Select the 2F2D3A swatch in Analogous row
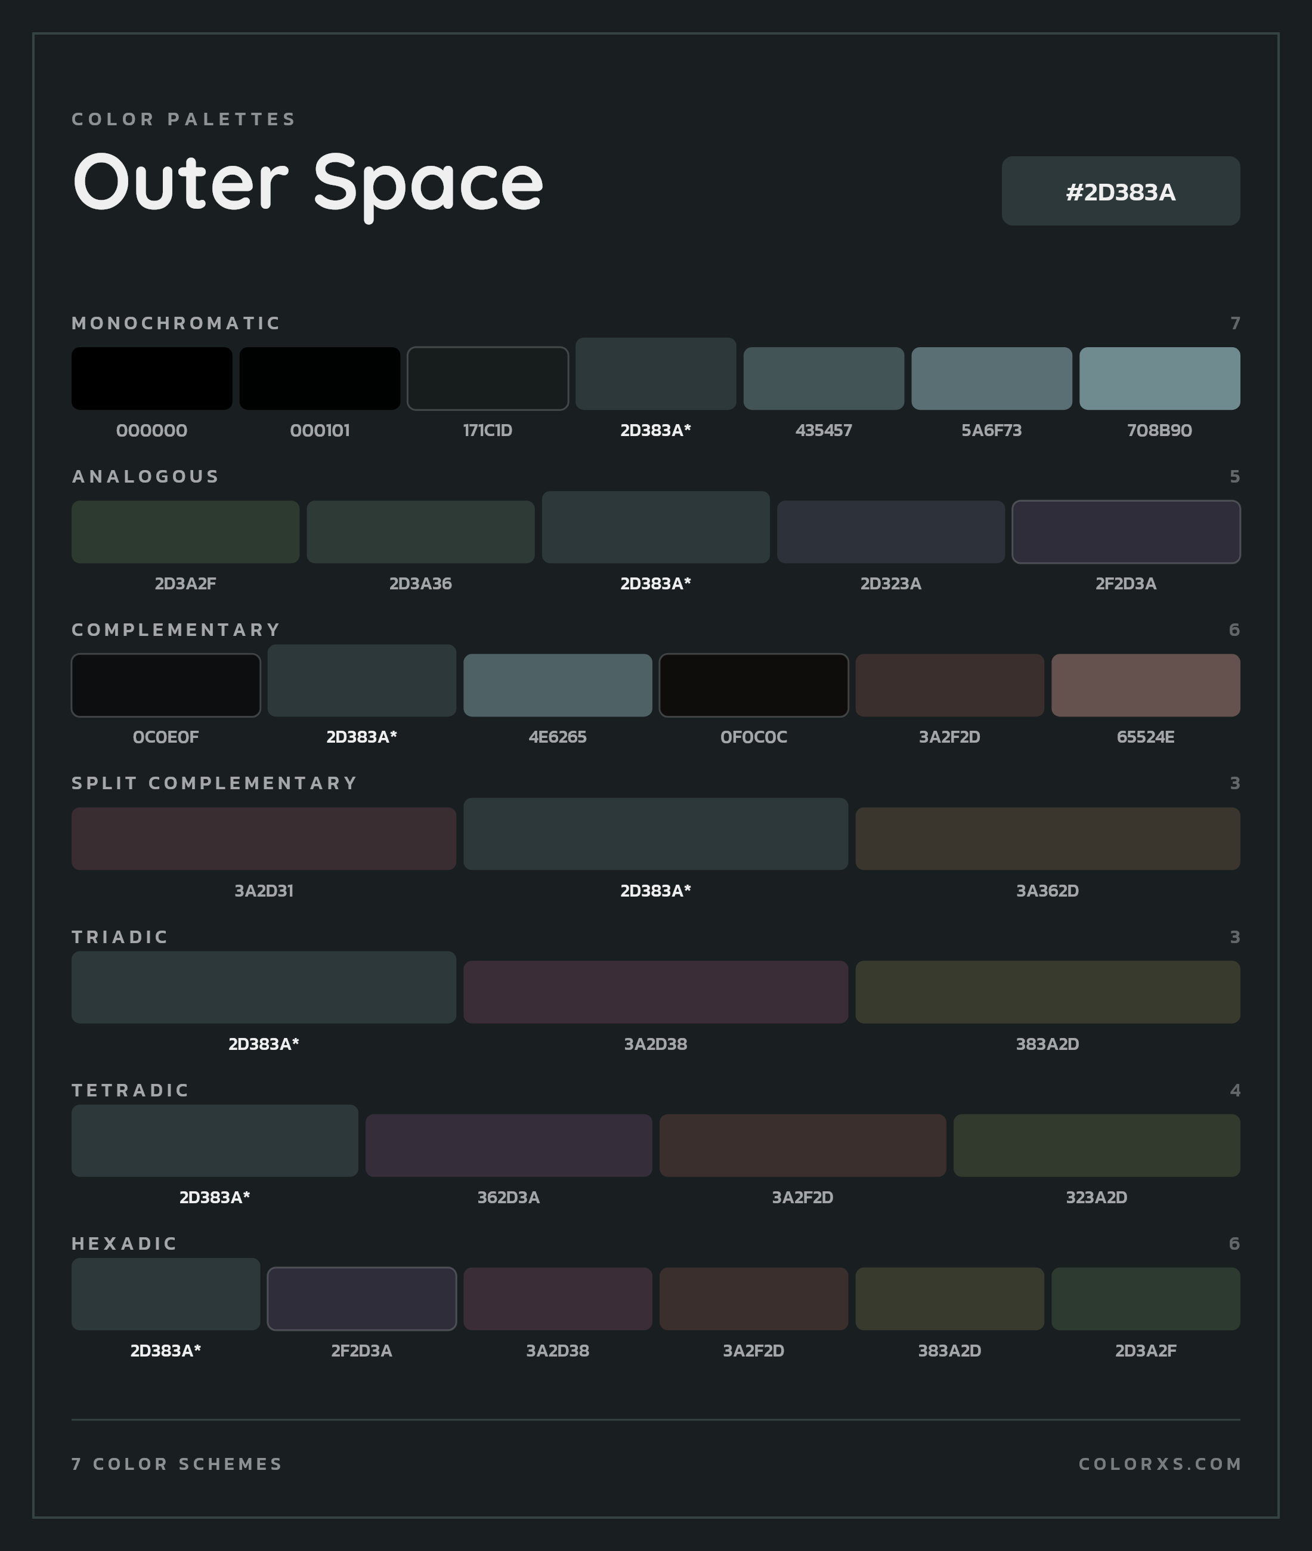 click(1126, 531)
